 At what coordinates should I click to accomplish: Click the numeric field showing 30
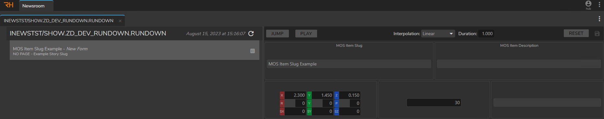pos(434,103)
